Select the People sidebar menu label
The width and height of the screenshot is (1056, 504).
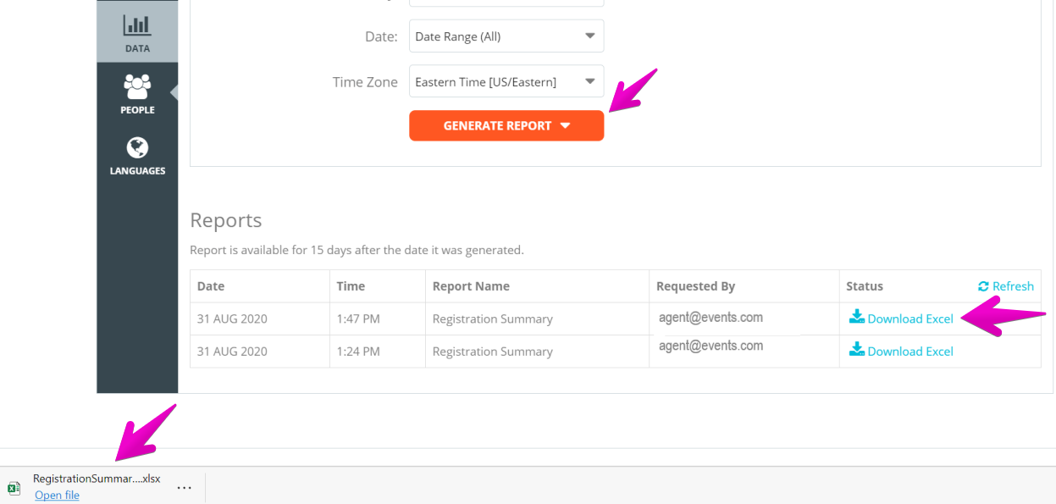click(137, 110)
